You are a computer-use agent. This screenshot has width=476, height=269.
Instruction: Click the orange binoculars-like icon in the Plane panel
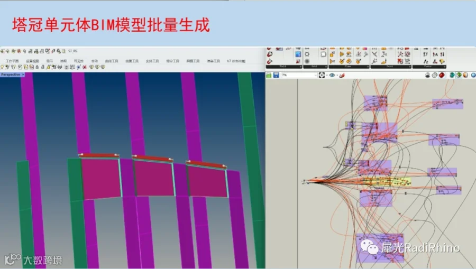pyautogui.click(x=349, y=54)
